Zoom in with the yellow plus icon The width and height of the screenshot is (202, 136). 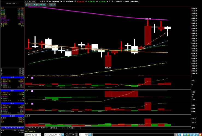coord(188,135)
